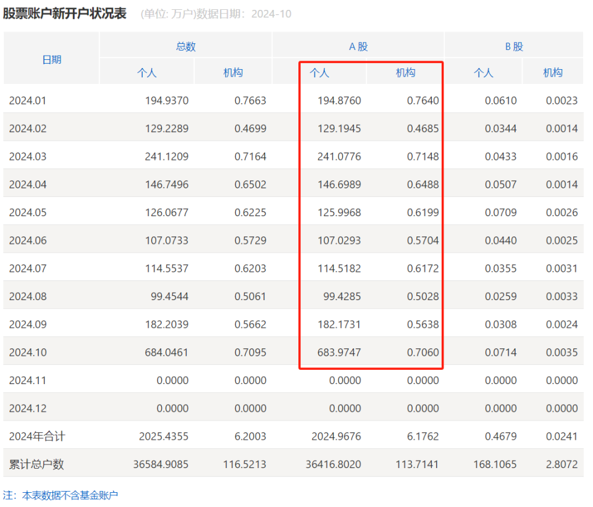Select the value 194.8760

pos(339,101)
